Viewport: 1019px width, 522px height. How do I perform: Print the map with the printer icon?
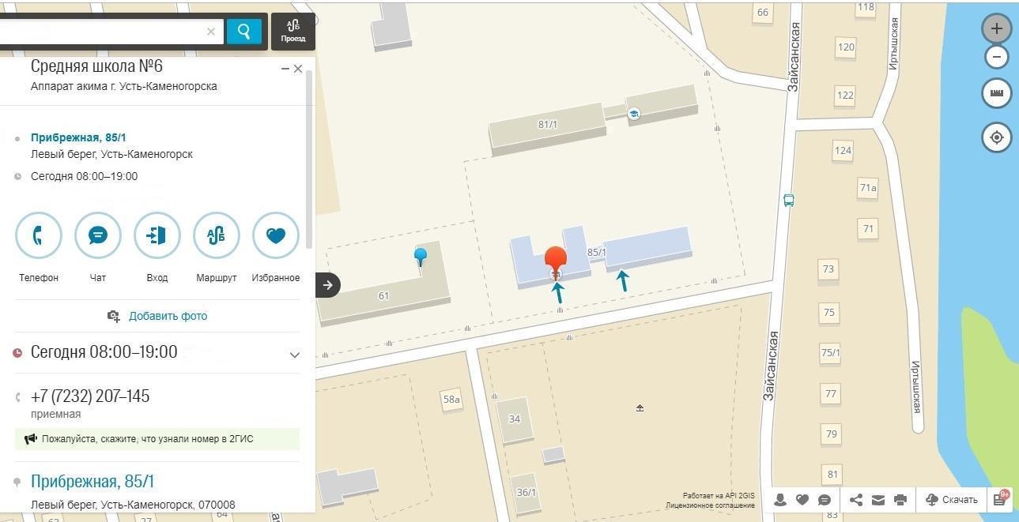(x=900, y=500)
